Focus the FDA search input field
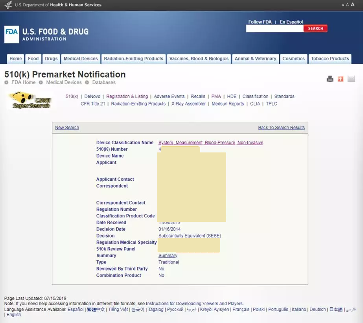This screenshot has width=363, height=323. pyautogui.click(x=275, y=28)
